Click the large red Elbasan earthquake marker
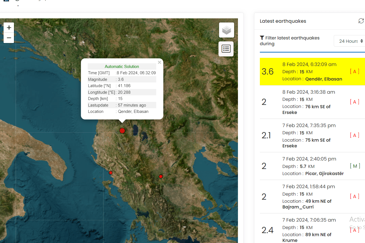 122,131
